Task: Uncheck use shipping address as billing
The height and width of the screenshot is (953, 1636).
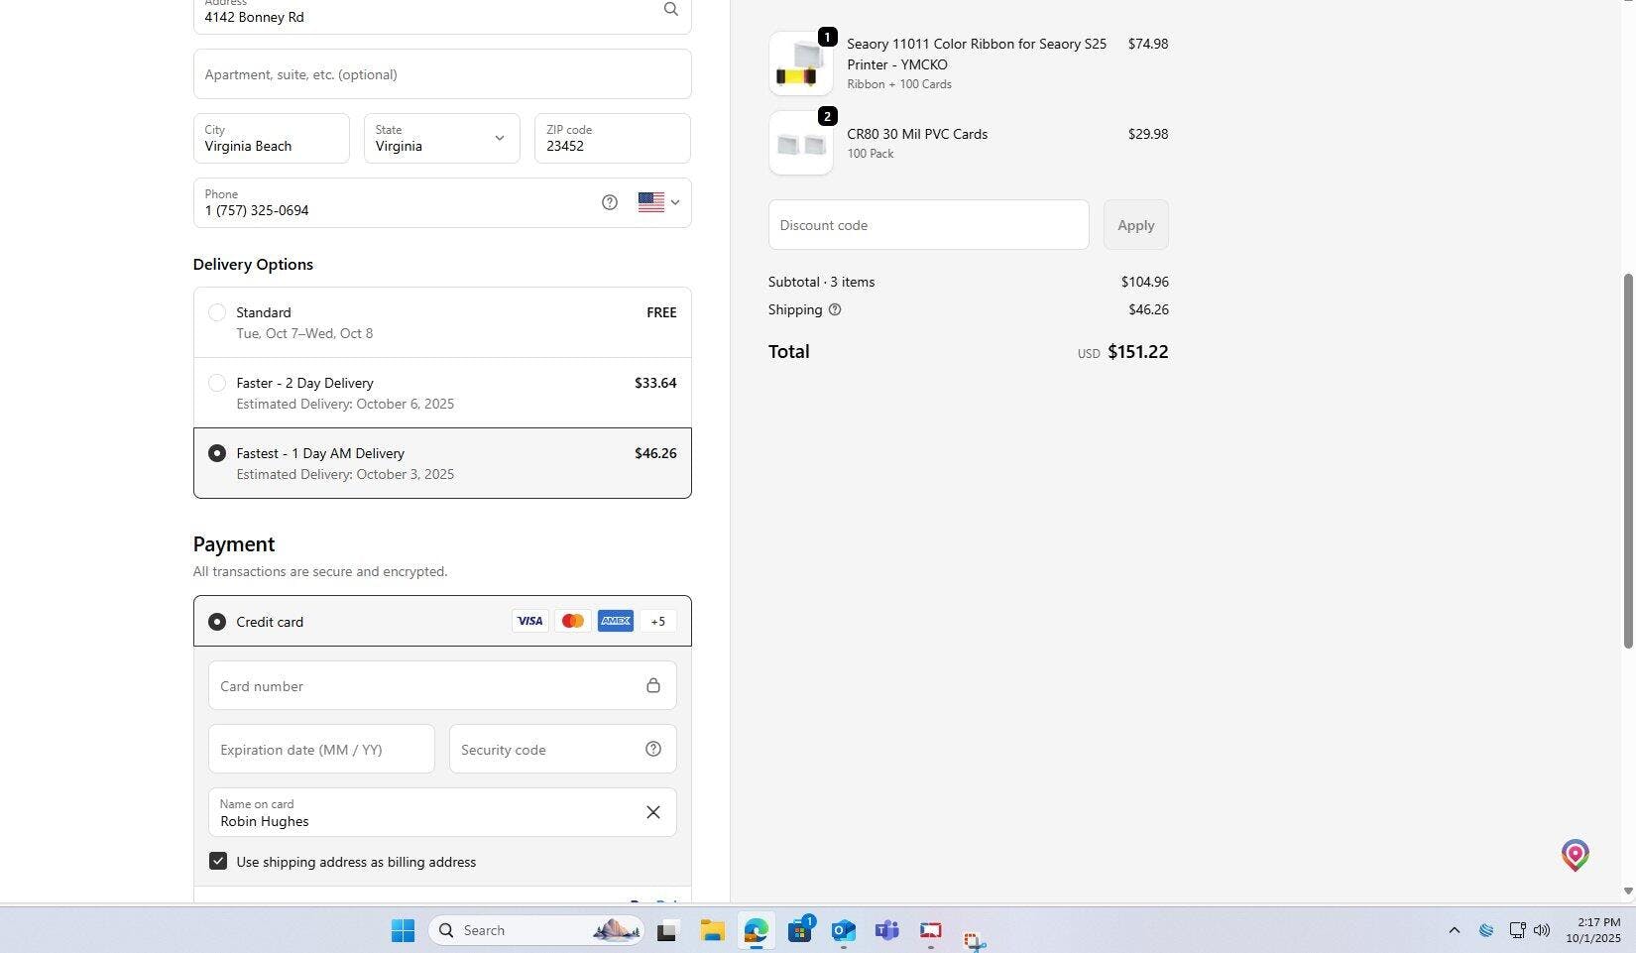Action: click(218, 862)
